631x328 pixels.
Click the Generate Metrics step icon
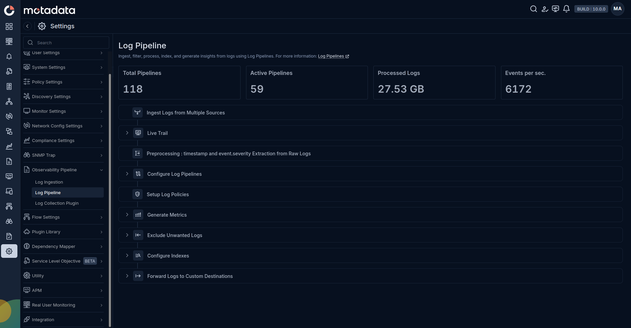tap(138, 215)
